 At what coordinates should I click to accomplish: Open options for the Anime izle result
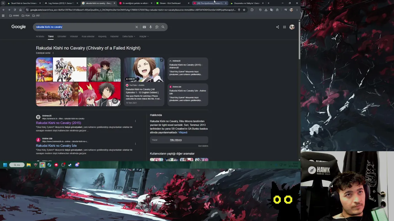(135, 144)
